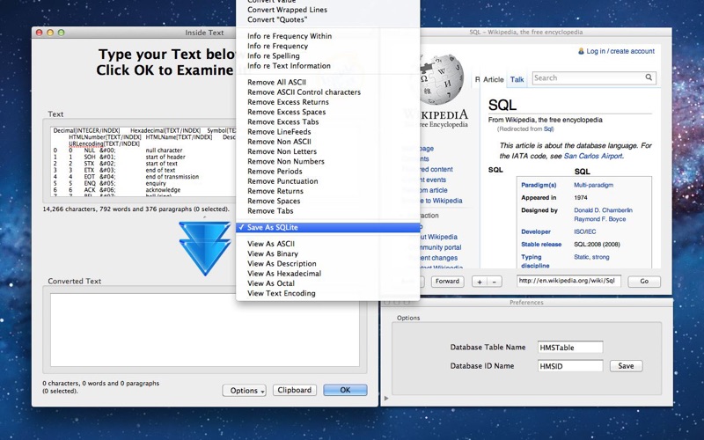Click the Stable release link
Viewport: 704px width, 440px height.
541,245
